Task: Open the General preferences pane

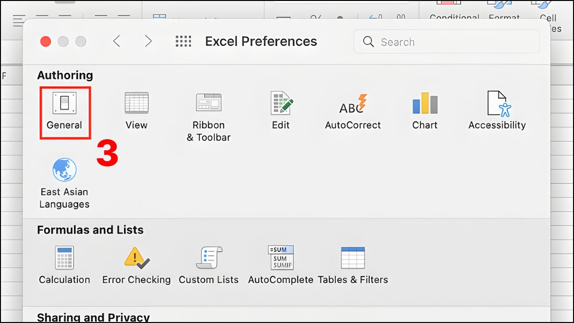Action: pos(65,110)
